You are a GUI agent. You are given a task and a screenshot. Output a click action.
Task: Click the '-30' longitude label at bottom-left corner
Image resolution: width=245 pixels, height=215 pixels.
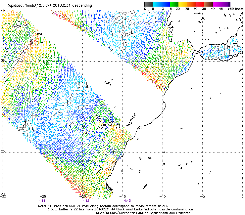(x=3, y=196)
